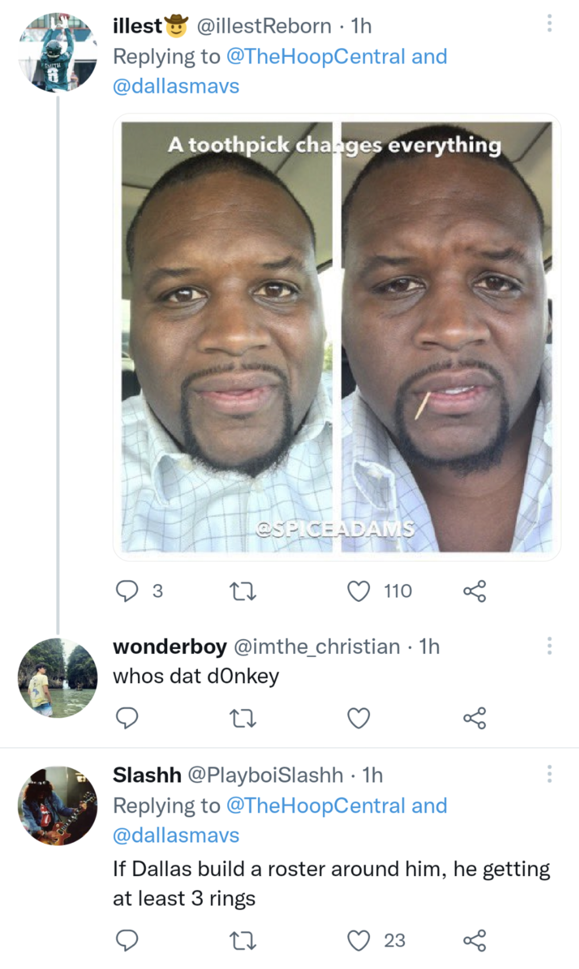This screenshot has width=579, height=969.
Task: Open more options on wonderboy's tweet
Action: click(x=549, y=646)
